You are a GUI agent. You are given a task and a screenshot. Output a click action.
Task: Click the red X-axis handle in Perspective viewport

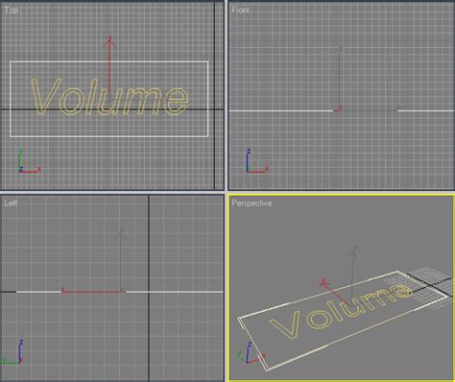(x=324, y=282)
